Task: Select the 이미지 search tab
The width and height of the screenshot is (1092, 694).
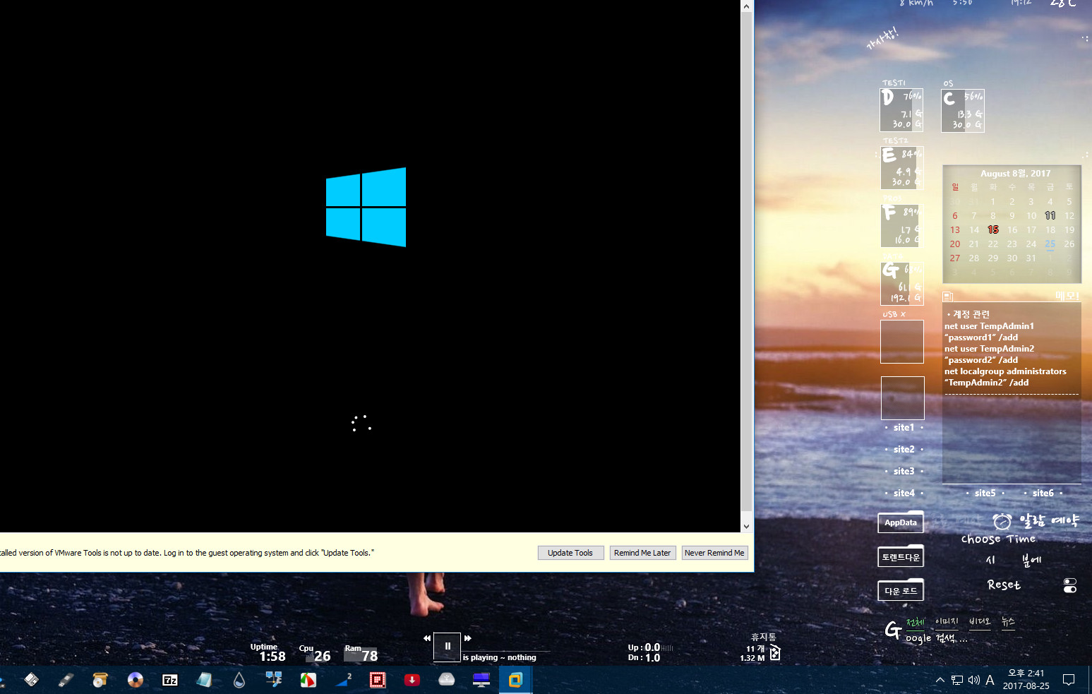Action: pos(947,622)
